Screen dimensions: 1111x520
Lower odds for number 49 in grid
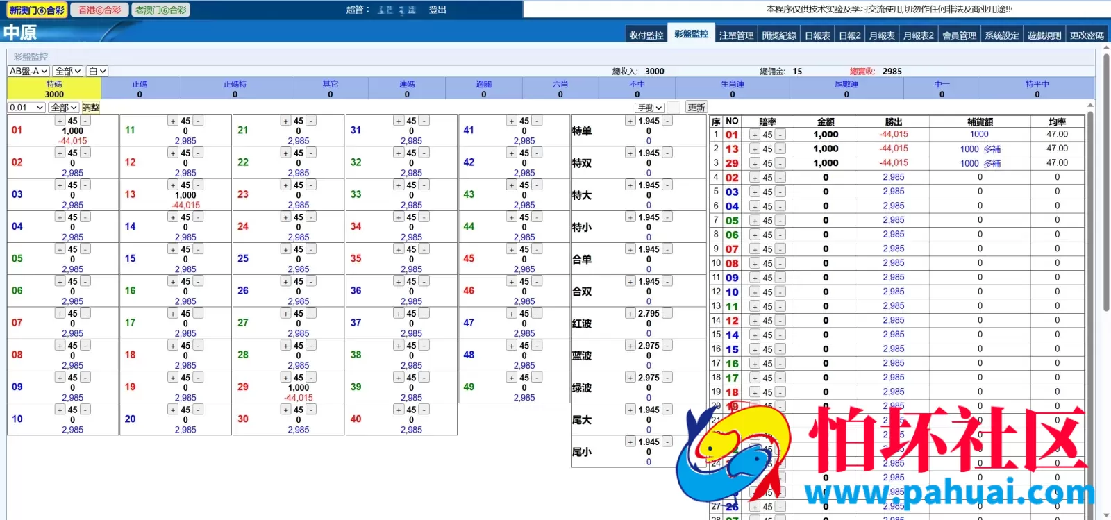click(x=537, y=378)
